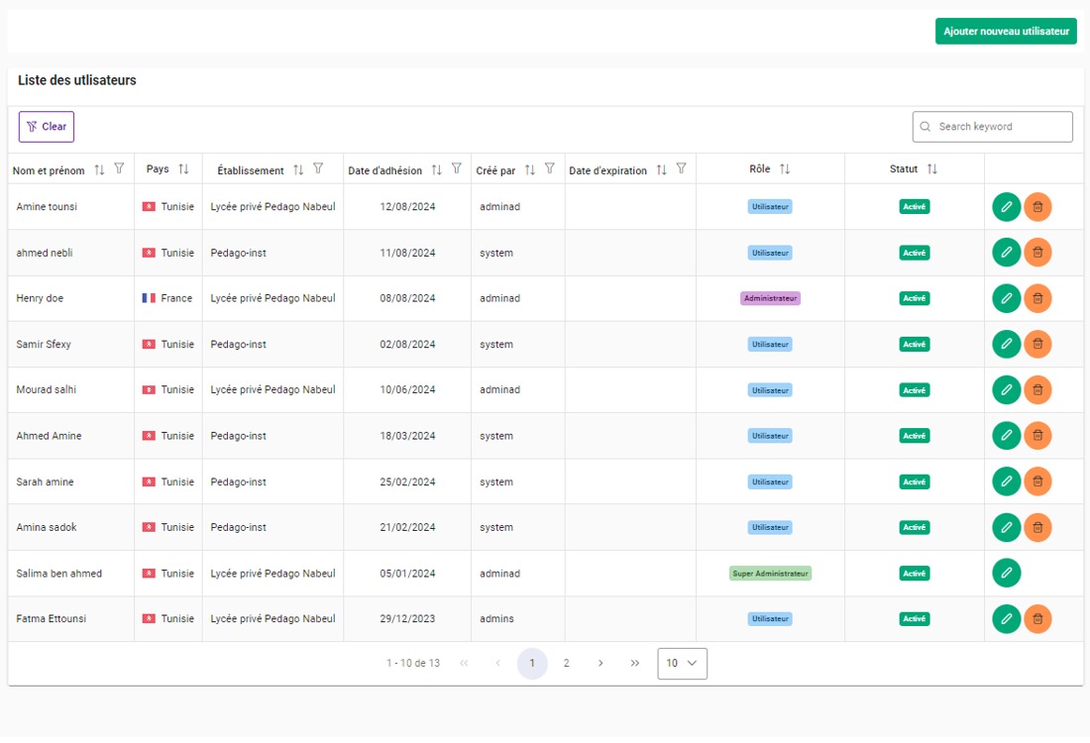Jump to the last page

634,664
